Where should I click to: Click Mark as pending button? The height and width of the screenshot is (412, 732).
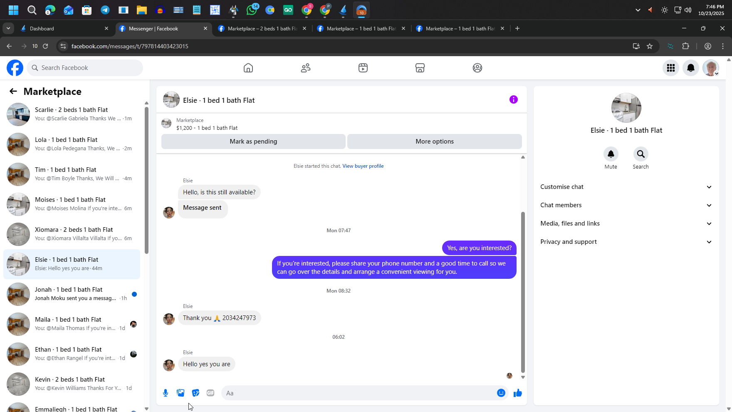point(253,141)
